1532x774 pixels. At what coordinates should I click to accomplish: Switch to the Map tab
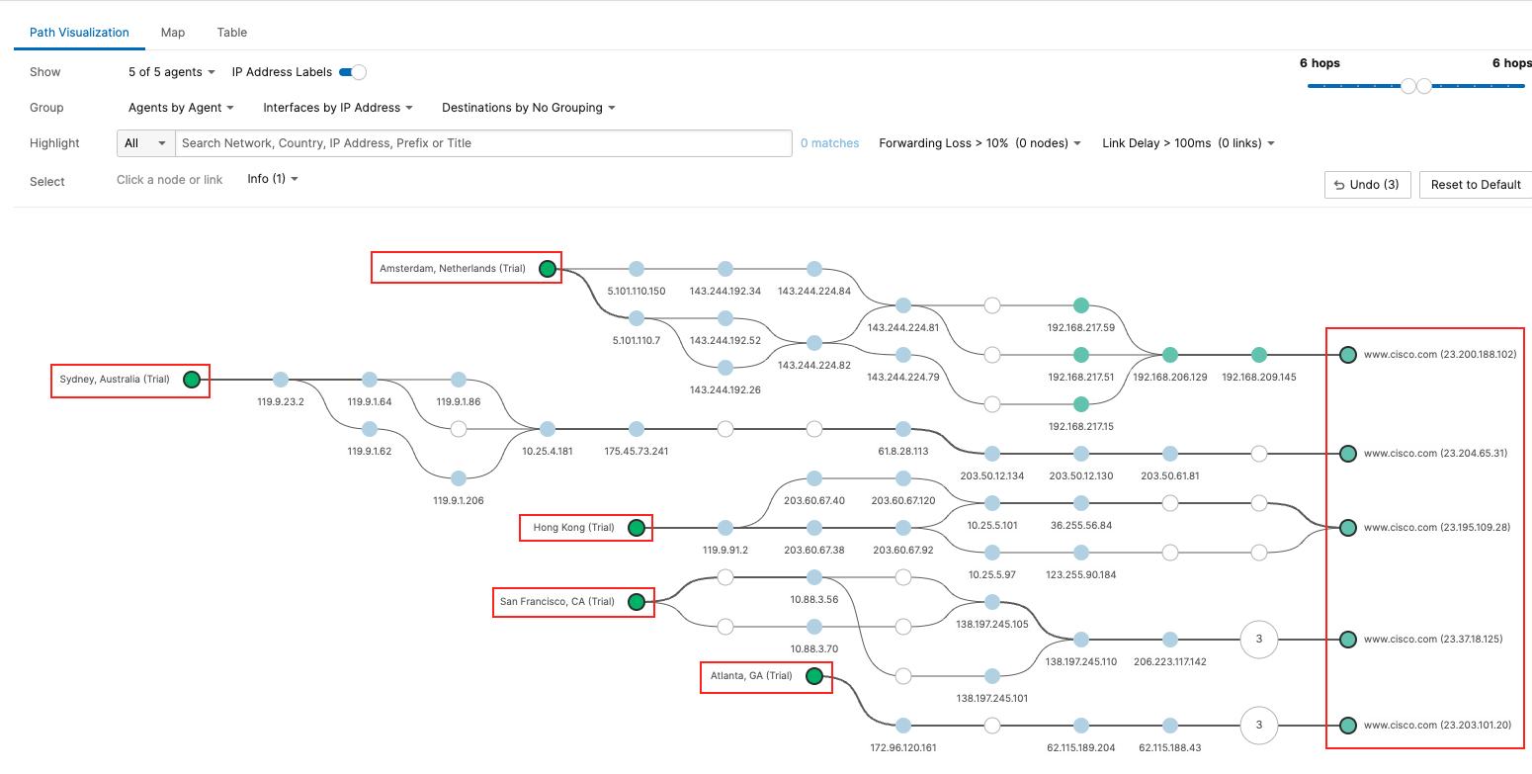click(x=173, y=33)
